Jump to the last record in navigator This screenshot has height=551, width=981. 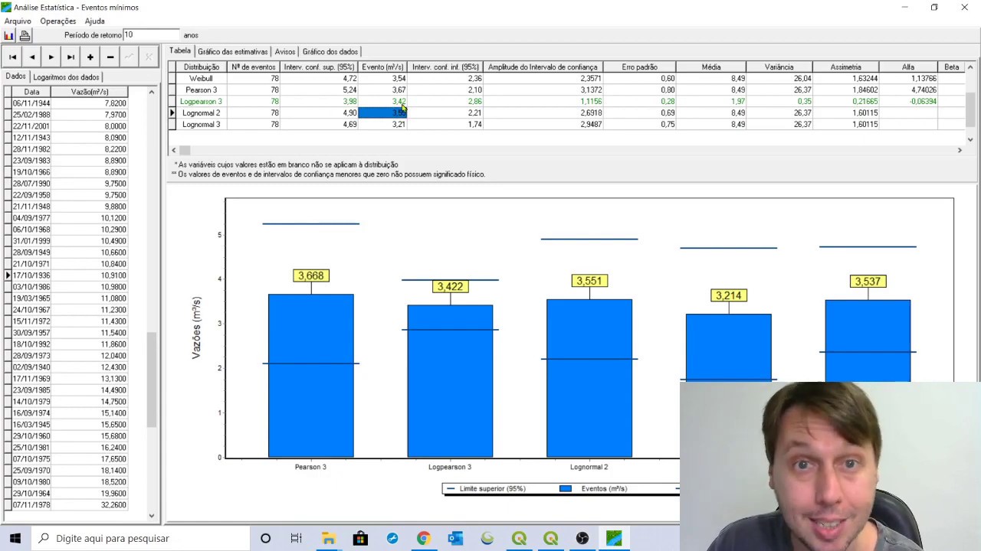click(71, 57)
